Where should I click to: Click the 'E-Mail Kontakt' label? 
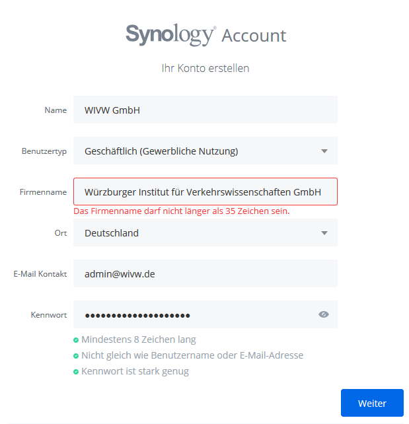pyautogui.click(x=40, y=273)
